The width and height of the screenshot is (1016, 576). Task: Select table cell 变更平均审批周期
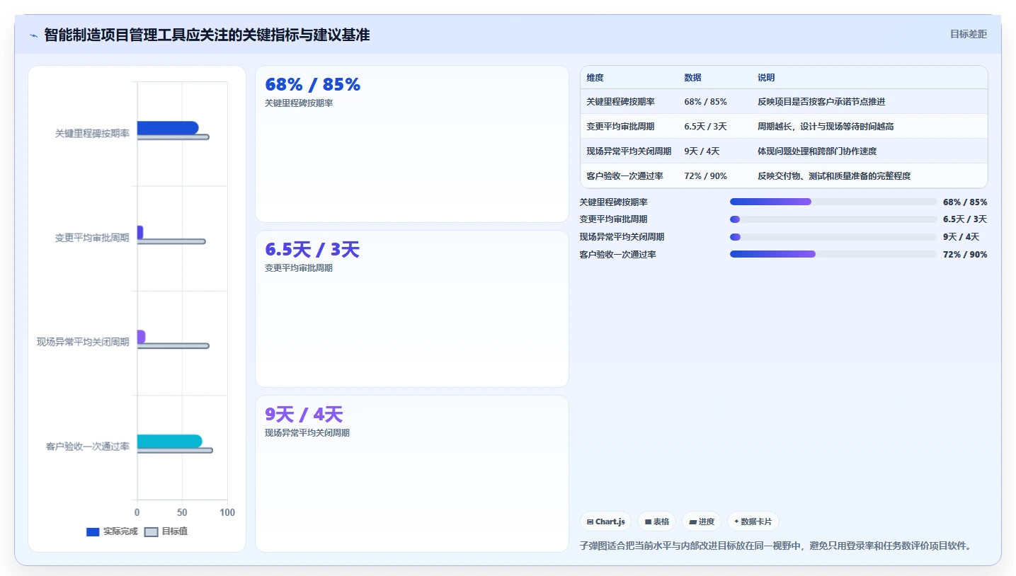pos(621,127)
